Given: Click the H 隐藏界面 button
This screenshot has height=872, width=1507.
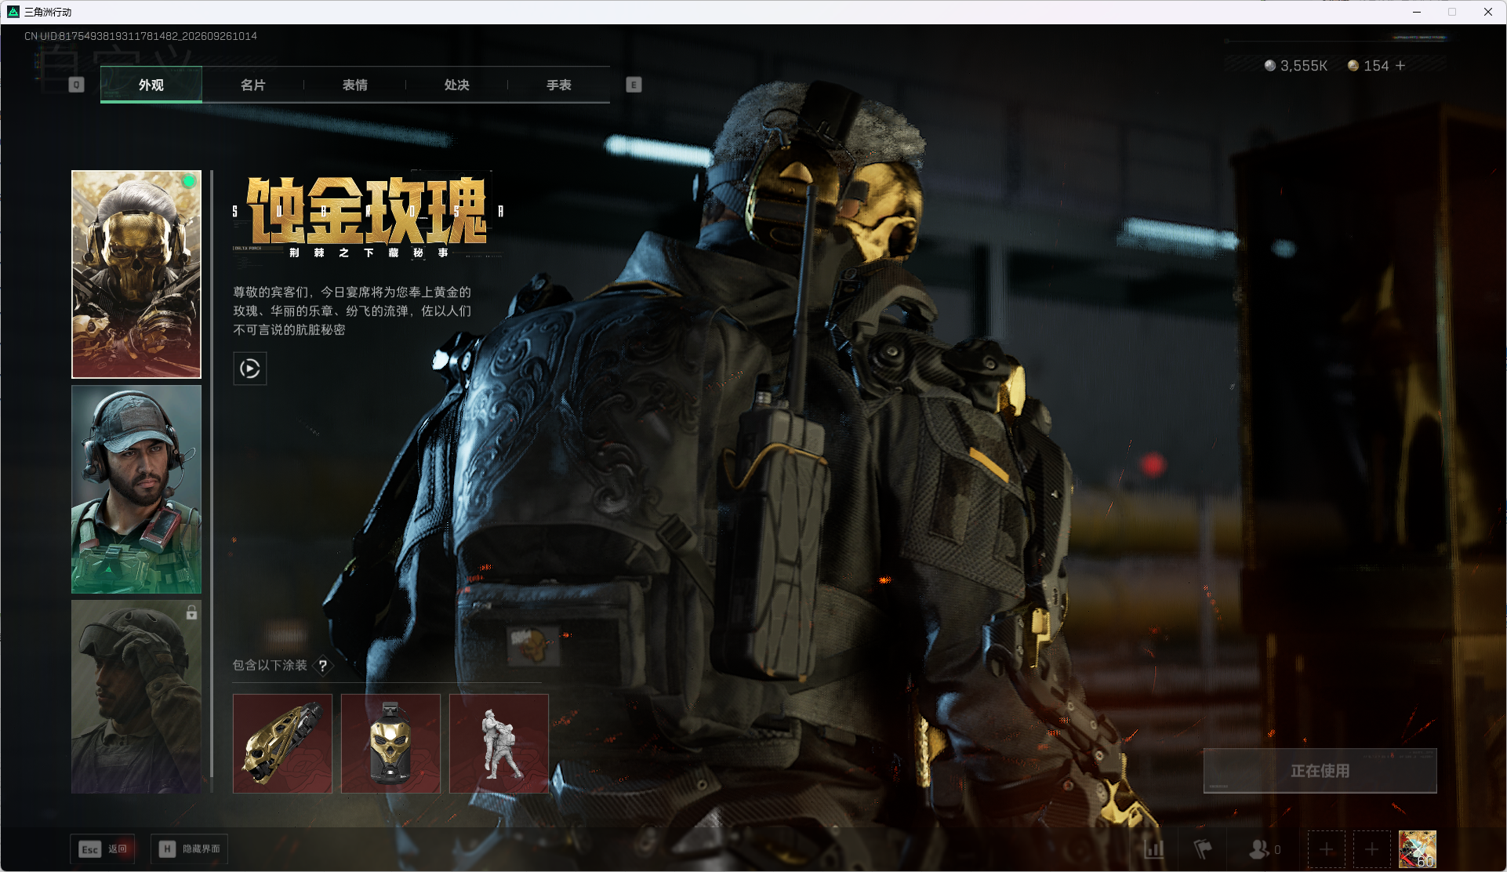Looking at the screenshot, I should [190, 849].
